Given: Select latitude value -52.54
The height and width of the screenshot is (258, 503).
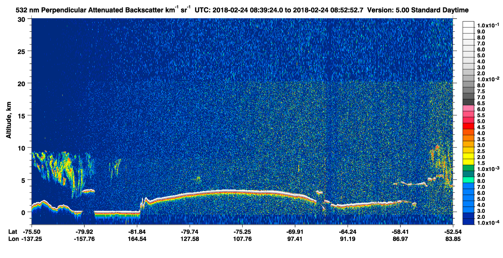Looking at the screenshot, I should pyautogui.click(x=452, y=231).
